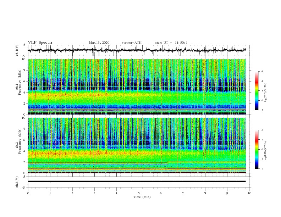The height and width of the screenshot is (217, 281).
Task: Click the ch.2 colorbar "log(PSD)(V²/Hz)" label
Action: point(266,151)
